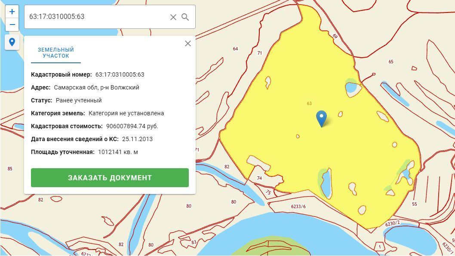Click parcel 74 below the info panel

point(258,178)
